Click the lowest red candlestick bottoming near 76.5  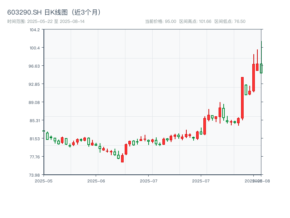click(122, 158)
